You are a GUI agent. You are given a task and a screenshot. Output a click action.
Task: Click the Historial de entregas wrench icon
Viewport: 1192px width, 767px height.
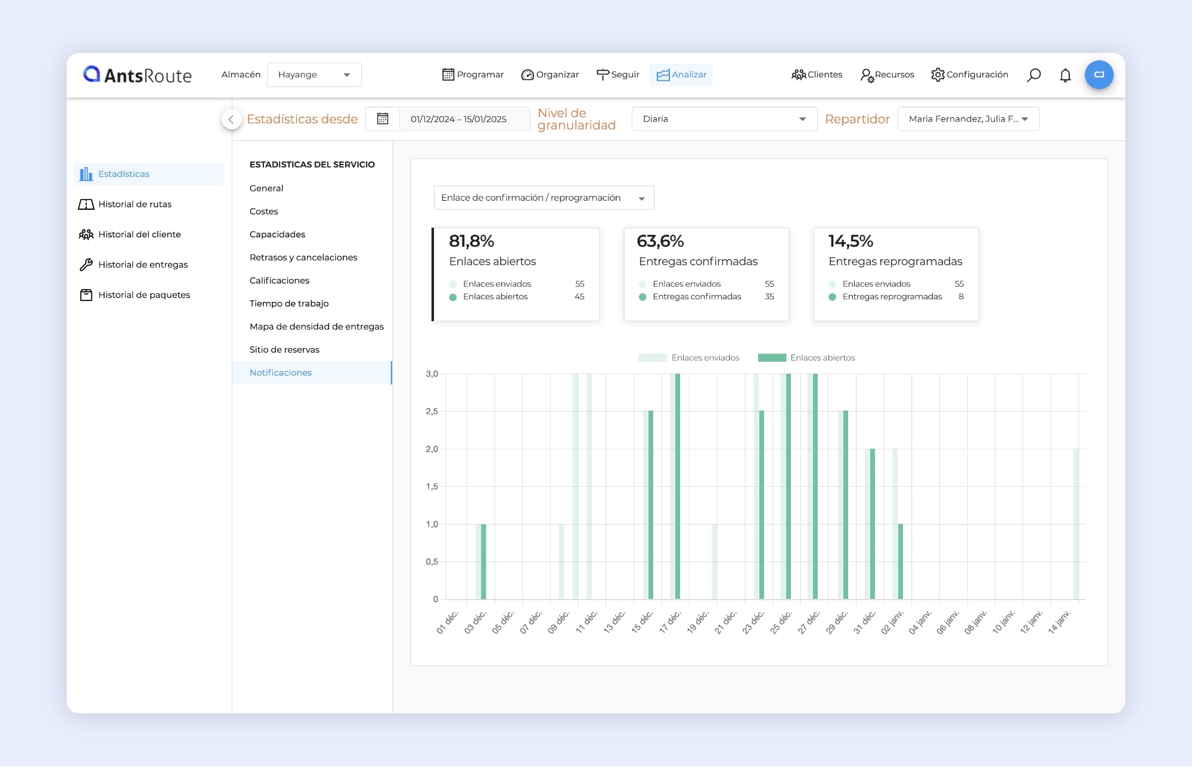pos(86,265)
